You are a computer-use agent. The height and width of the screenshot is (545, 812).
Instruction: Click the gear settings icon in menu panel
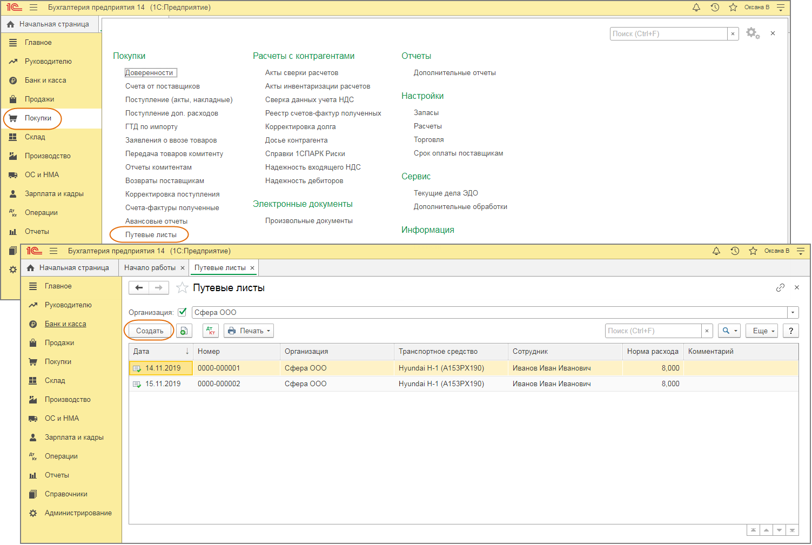(x=753, y=33)
